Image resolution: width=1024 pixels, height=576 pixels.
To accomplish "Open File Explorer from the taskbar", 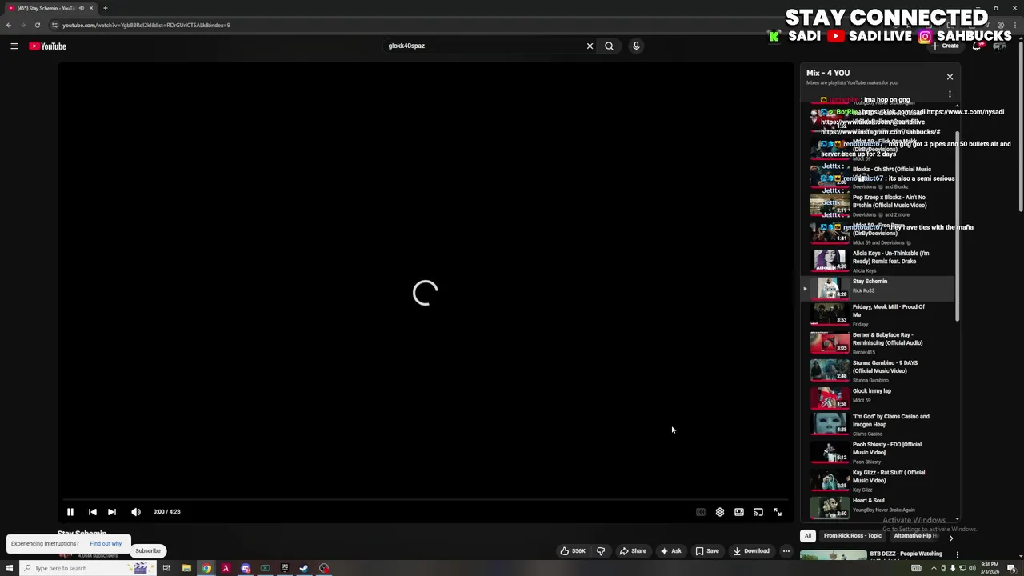I will 186,568.
